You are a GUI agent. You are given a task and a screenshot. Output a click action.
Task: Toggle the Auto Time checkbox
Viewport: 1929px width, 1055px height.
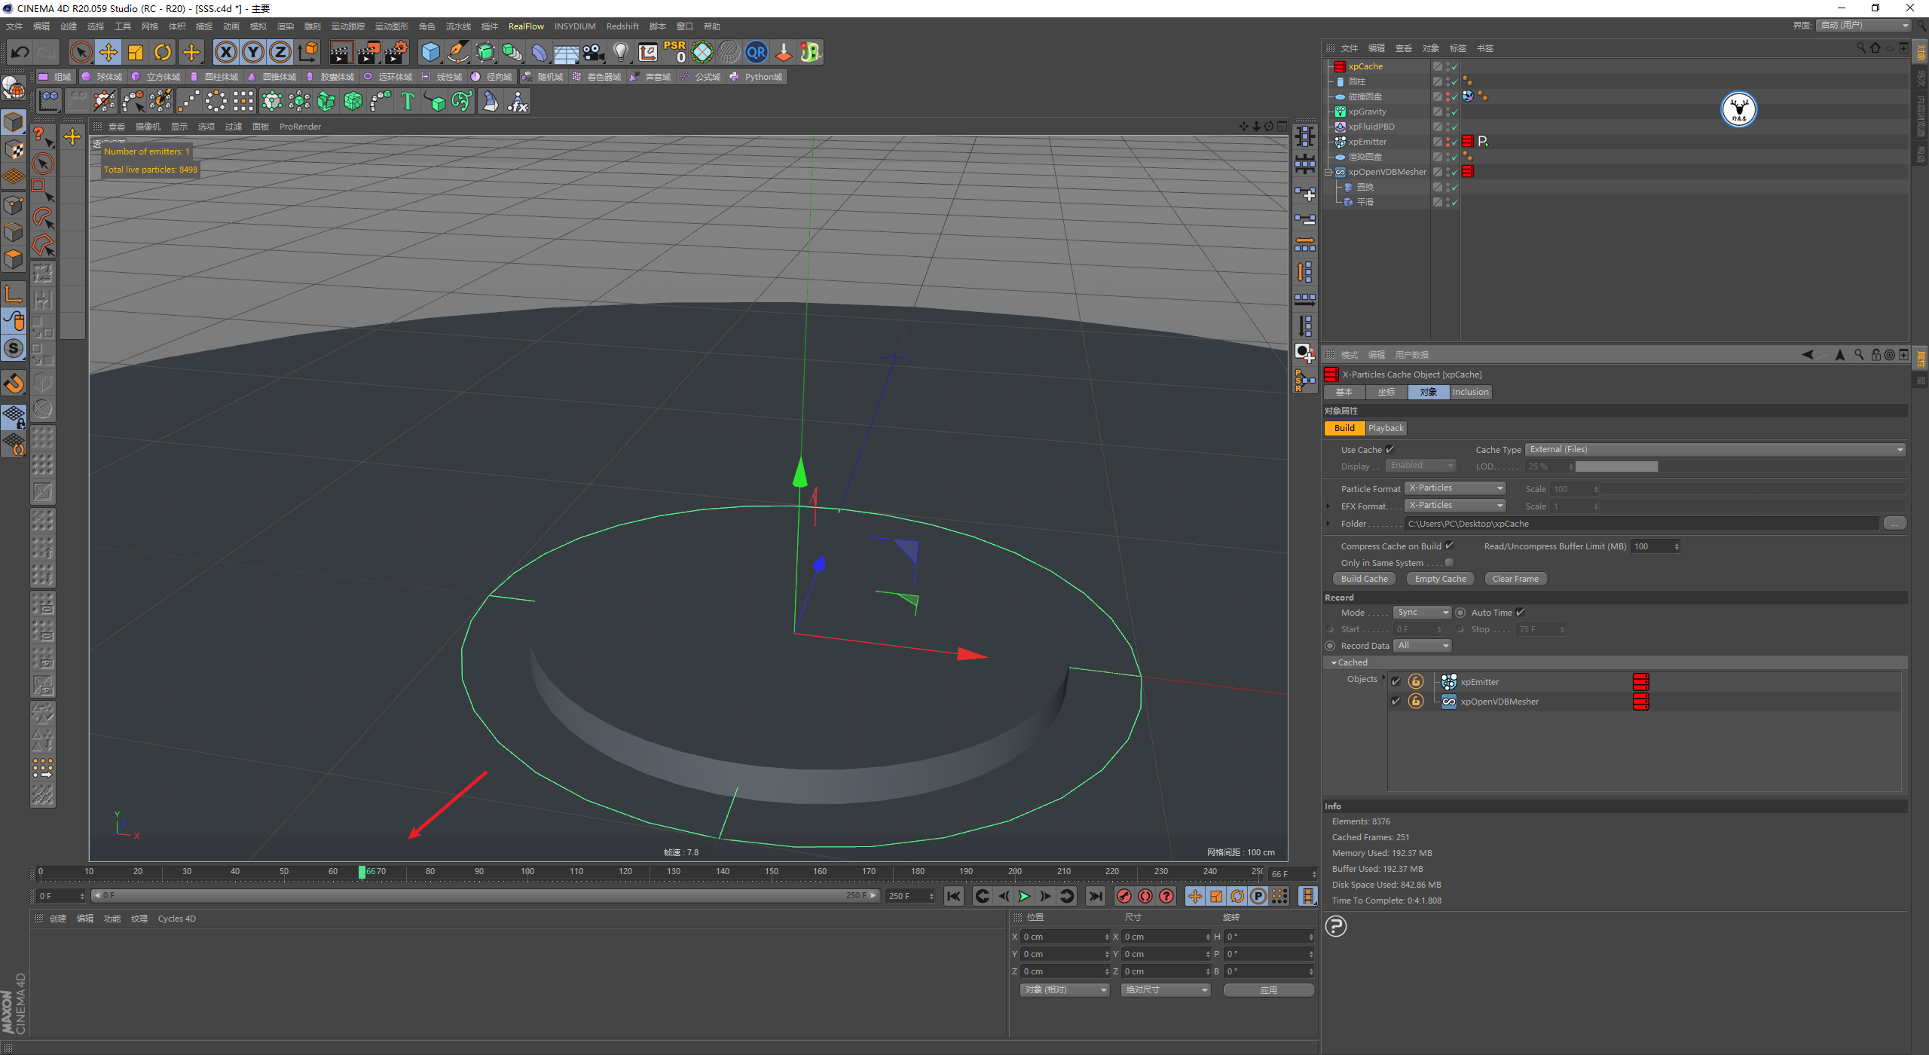pyautogui.click(x=1520, y=612)
